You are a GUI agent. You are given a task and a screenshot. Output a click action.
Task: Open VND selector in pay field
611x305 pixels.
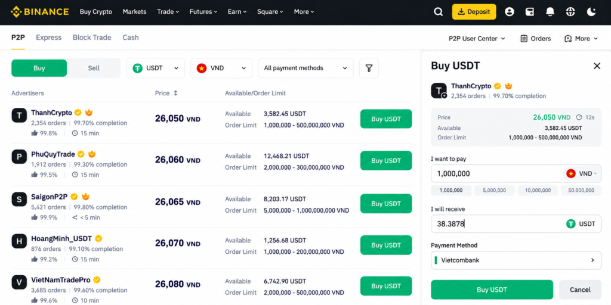[581, 173]
